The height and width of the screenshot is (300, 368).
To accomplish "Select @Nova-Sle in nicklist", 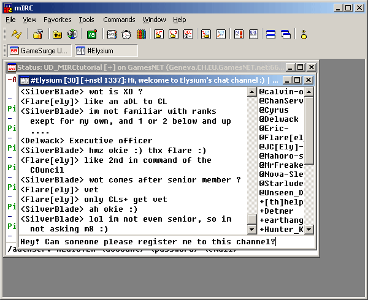I will tap(281, 174).
